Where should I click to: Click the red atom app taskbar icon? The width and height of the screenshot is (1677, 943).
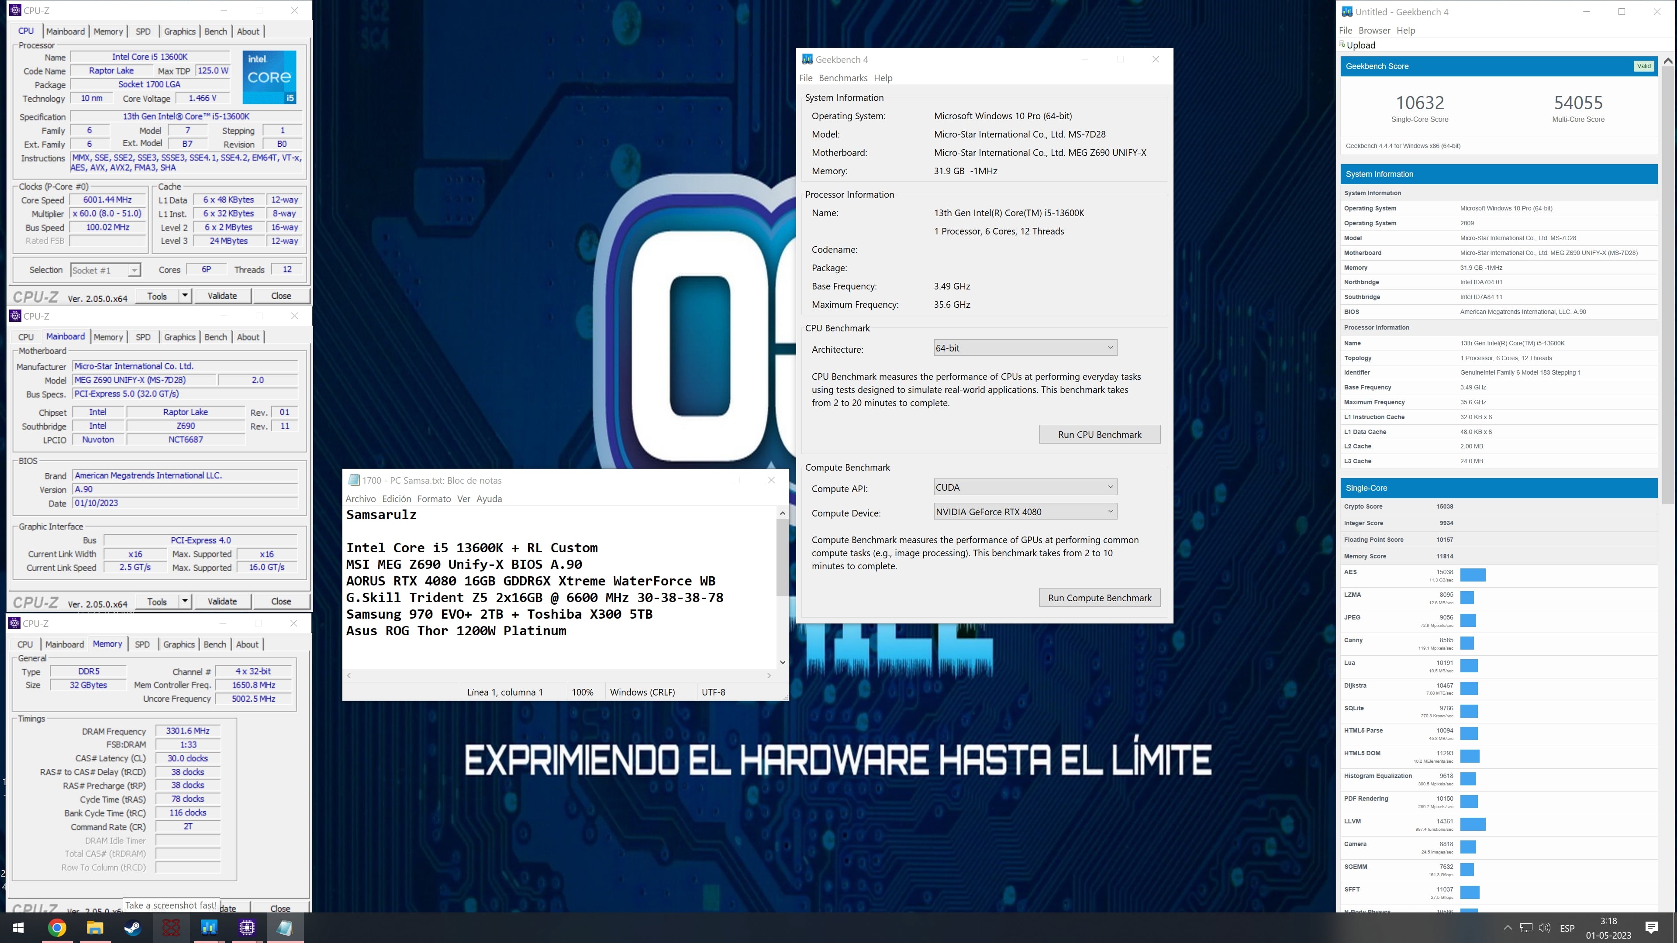tap(171, 927)
